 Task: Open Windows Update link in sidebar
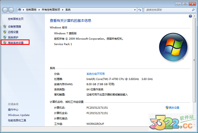(x=19, y=115)
